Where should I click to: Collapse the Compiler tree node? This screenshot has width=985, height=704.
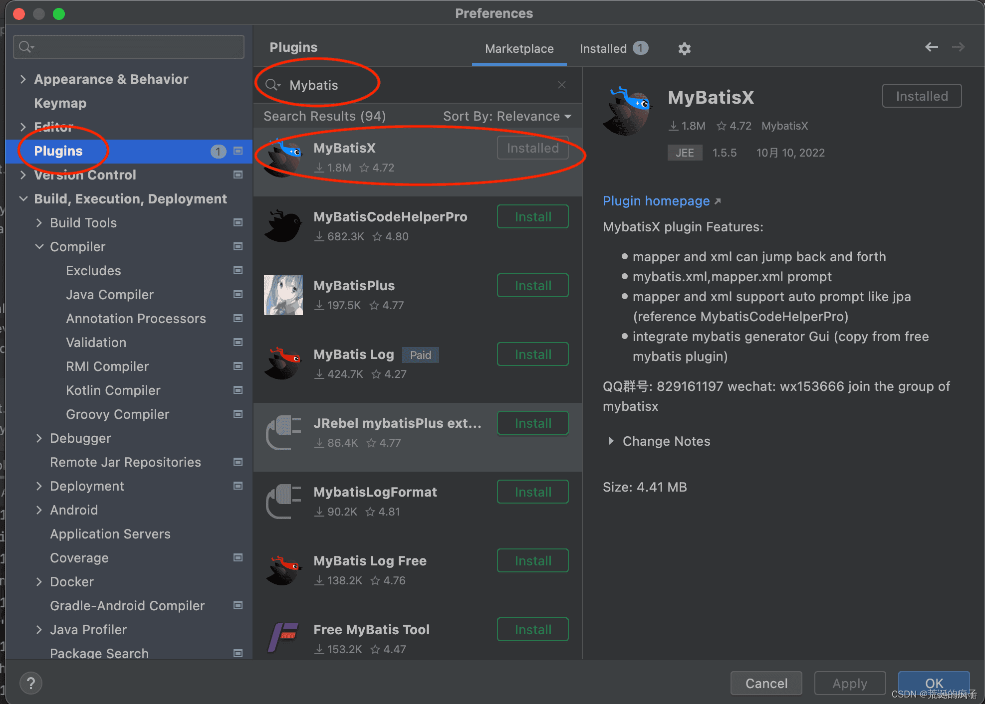pyautogui.click(x=39, y=247)
